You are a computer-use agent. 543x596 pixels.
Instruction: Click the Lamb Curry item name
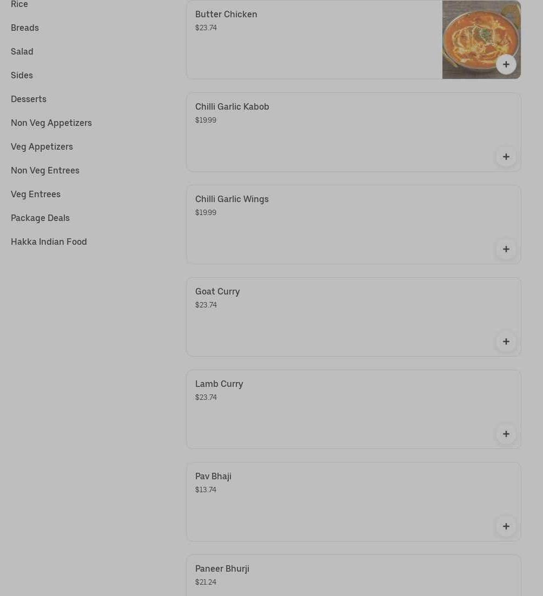click(219, 384)
